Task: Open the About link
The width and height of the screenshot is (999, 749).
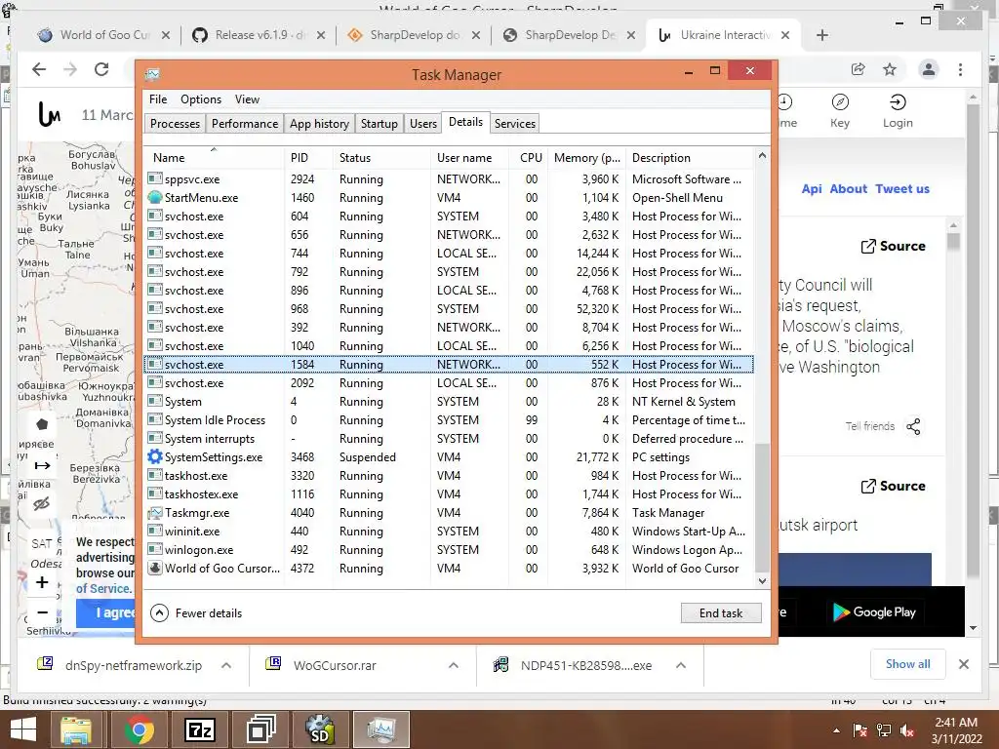Action: pos(848,188)
